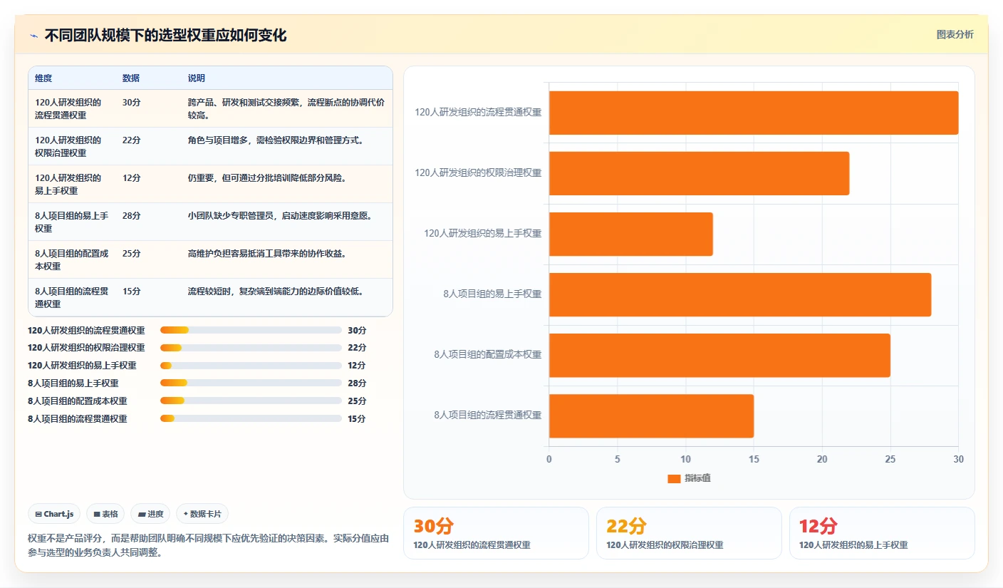Click progress bar for 8人项目组的易上手权重
Image resolution: width=1003 pixels, height=588 pixels.
[251, 383]
